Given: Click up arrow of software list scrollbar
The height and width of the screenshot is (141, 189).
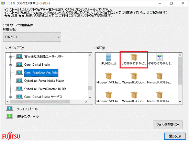Looking at the screenshot, I should [x=90, y=55].
